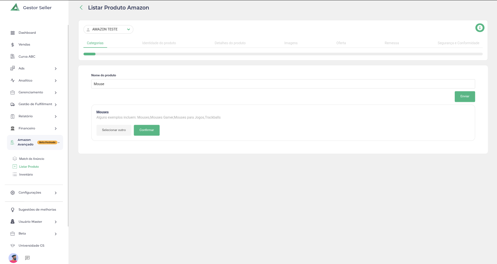Screen dimensions: 497x264
Task: Expand the Configurações menu
Action: (56, 193)
